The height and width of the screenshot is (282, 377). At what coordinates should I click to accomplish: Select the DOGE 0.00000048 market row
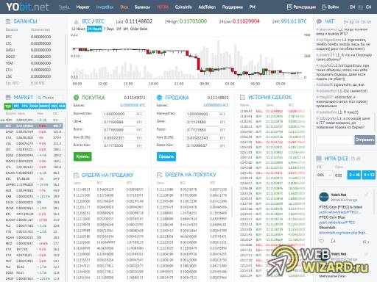[x=32, y=155]
